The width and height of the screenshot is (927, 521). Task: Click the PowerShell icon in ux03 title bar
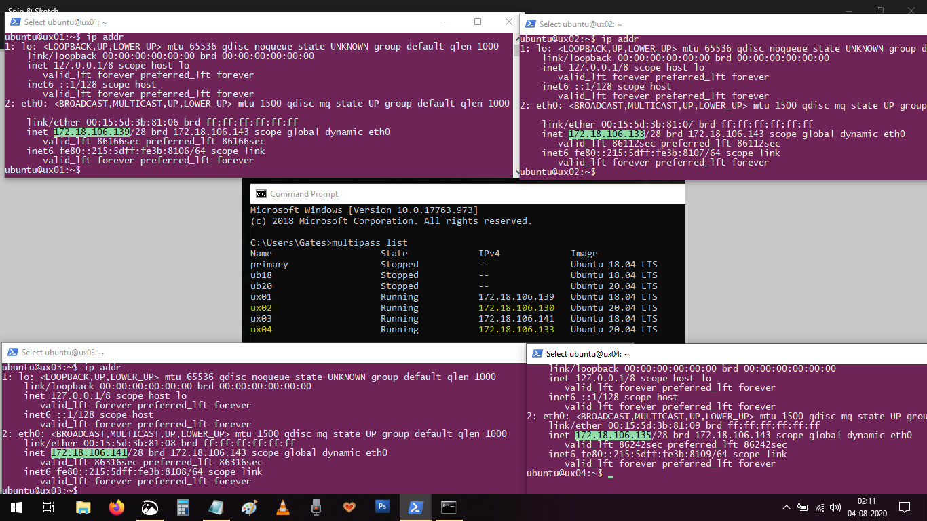coord(12,352)
